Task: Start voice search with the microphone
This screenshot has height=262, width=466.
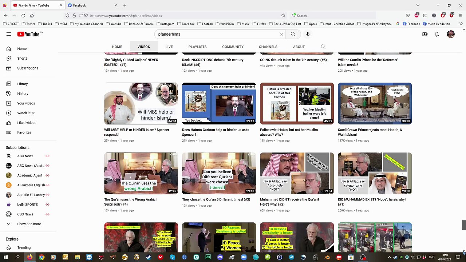Action: coord(308,34)
